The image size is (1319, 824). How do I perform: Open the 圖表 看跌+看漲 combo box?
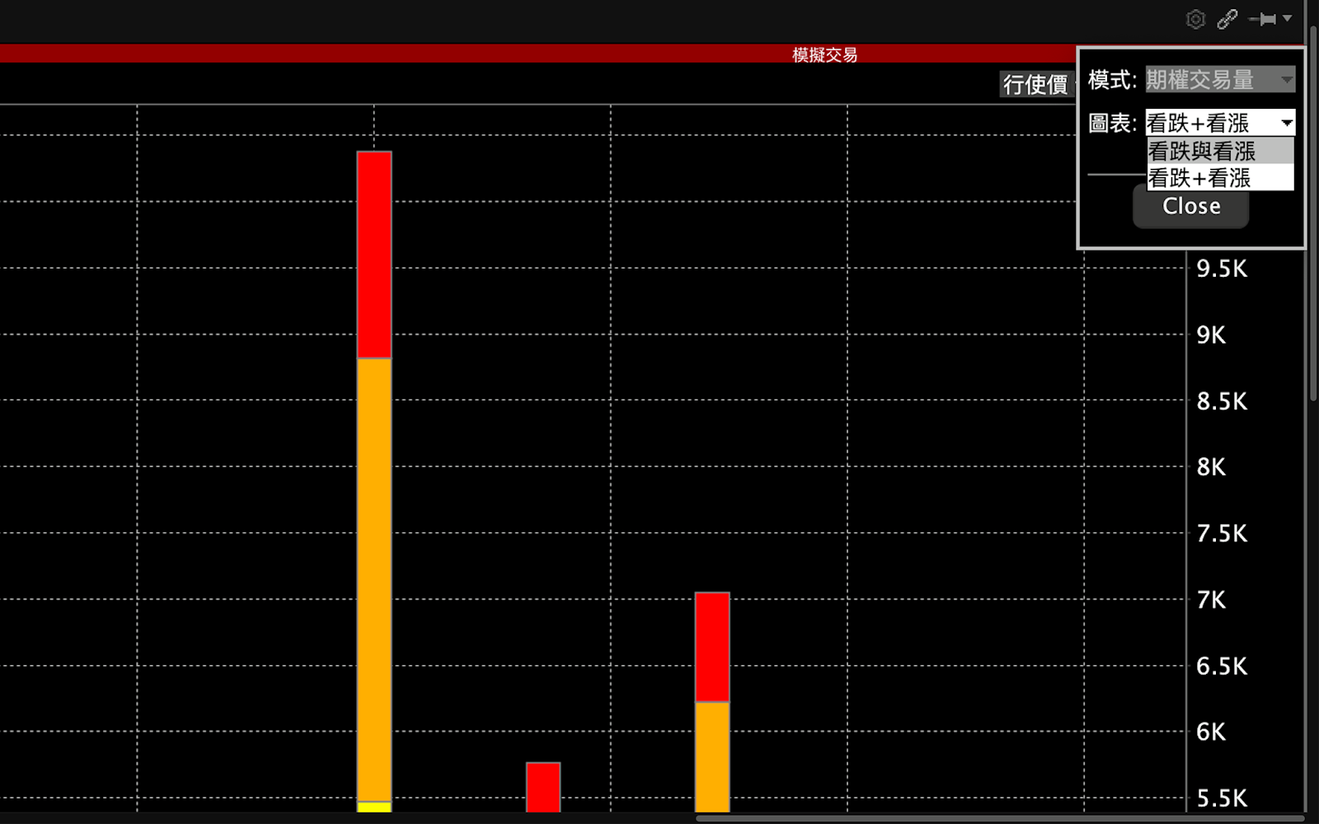point(1220,123)
